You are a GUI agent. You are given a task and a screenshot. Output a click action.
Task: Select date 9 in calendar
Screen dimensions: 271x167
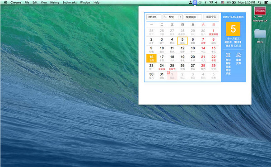point(151,49)
